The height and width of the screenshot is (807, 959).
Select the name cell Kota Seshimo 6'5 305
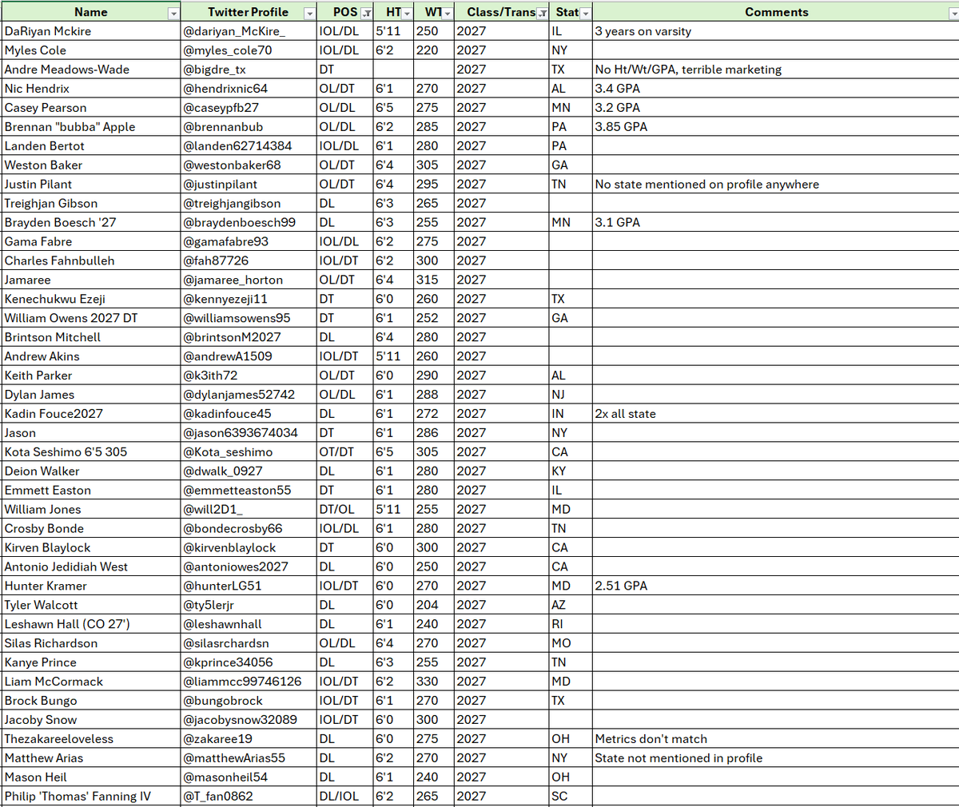pyautogui.click(x=91, y=452)
